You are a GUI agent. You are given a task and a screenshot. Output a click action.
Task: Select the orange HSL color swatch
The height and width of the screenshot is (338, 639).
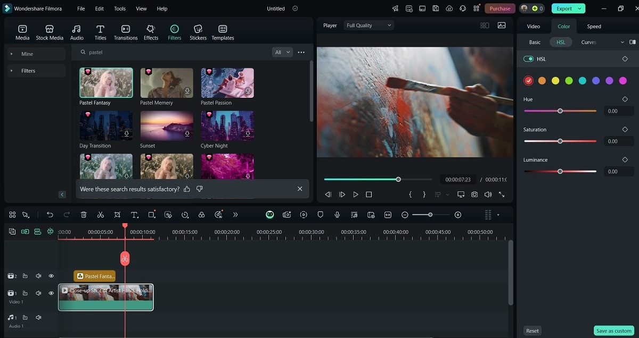[542, 81]
